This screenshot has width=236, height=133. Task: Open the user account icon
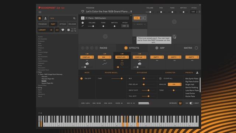point(45,18)
